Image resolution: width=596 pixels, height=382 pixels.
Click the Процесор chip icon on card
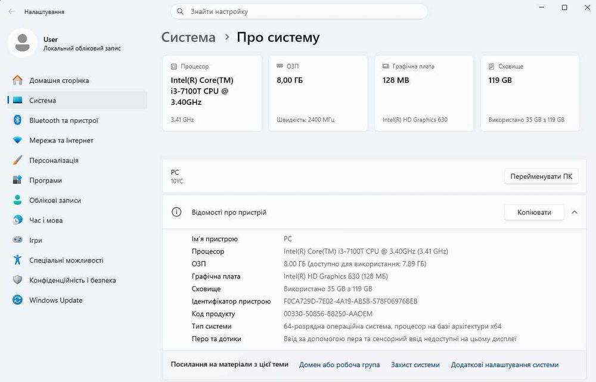point(173,67)
